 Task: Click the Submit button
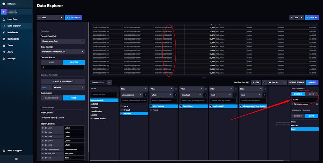point(312,82)
